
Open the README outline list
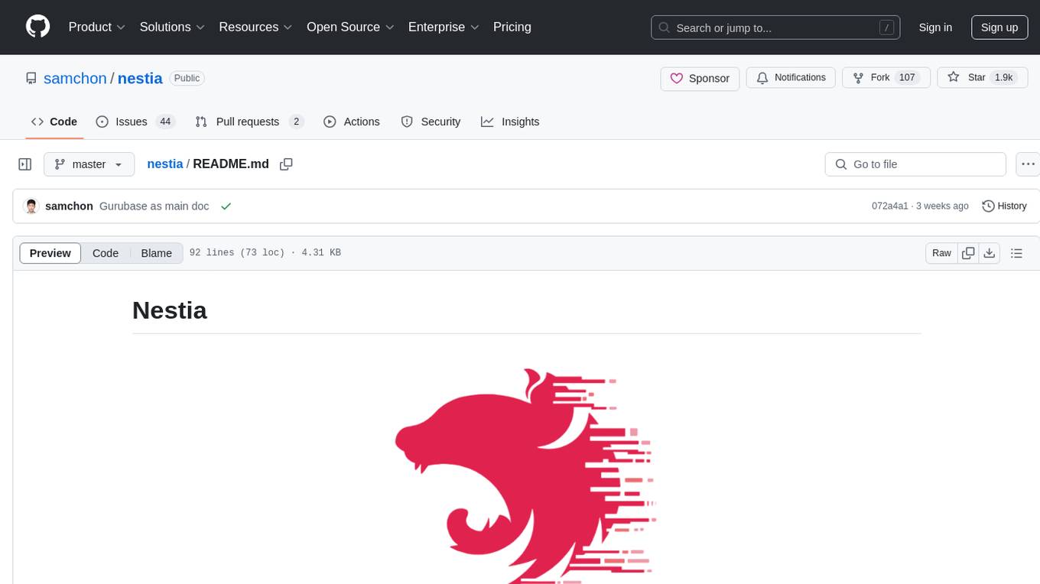(x=1016, y=253)
